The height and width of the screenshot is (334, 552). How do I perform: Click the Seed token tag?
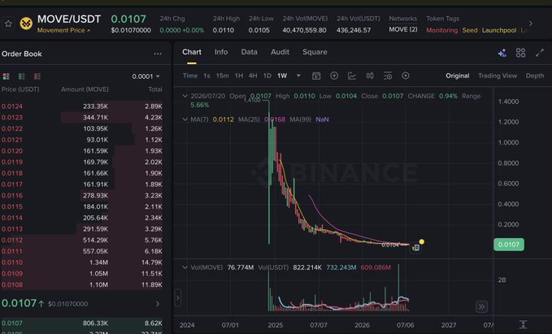point(470,30)
